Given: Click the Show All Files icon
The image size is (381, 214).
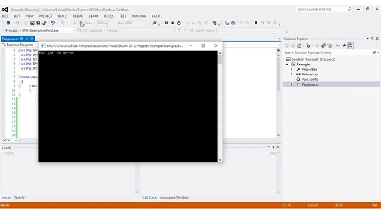Looking at the screenshot, I should (330, 46).
